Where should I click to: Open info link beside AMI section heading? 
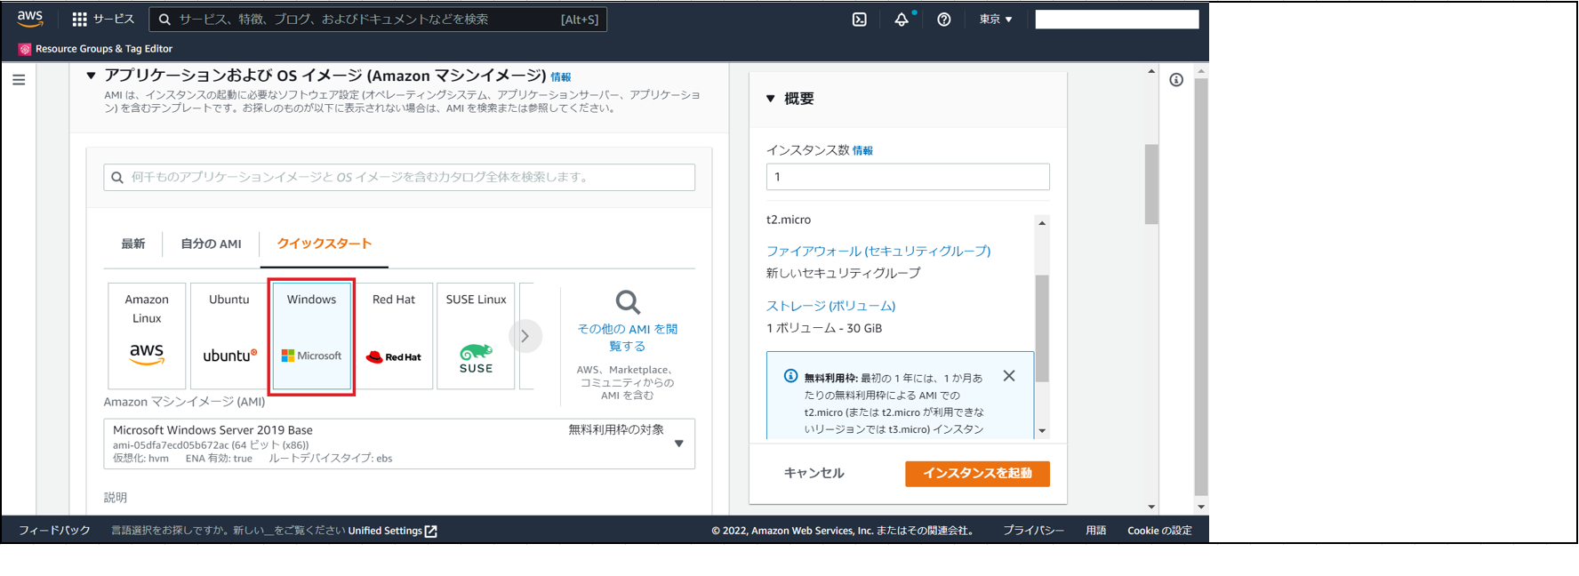pyautogui.click(x=561, y=77)
